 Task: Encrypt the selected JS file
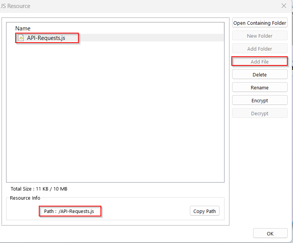click(x=260, y=100)
